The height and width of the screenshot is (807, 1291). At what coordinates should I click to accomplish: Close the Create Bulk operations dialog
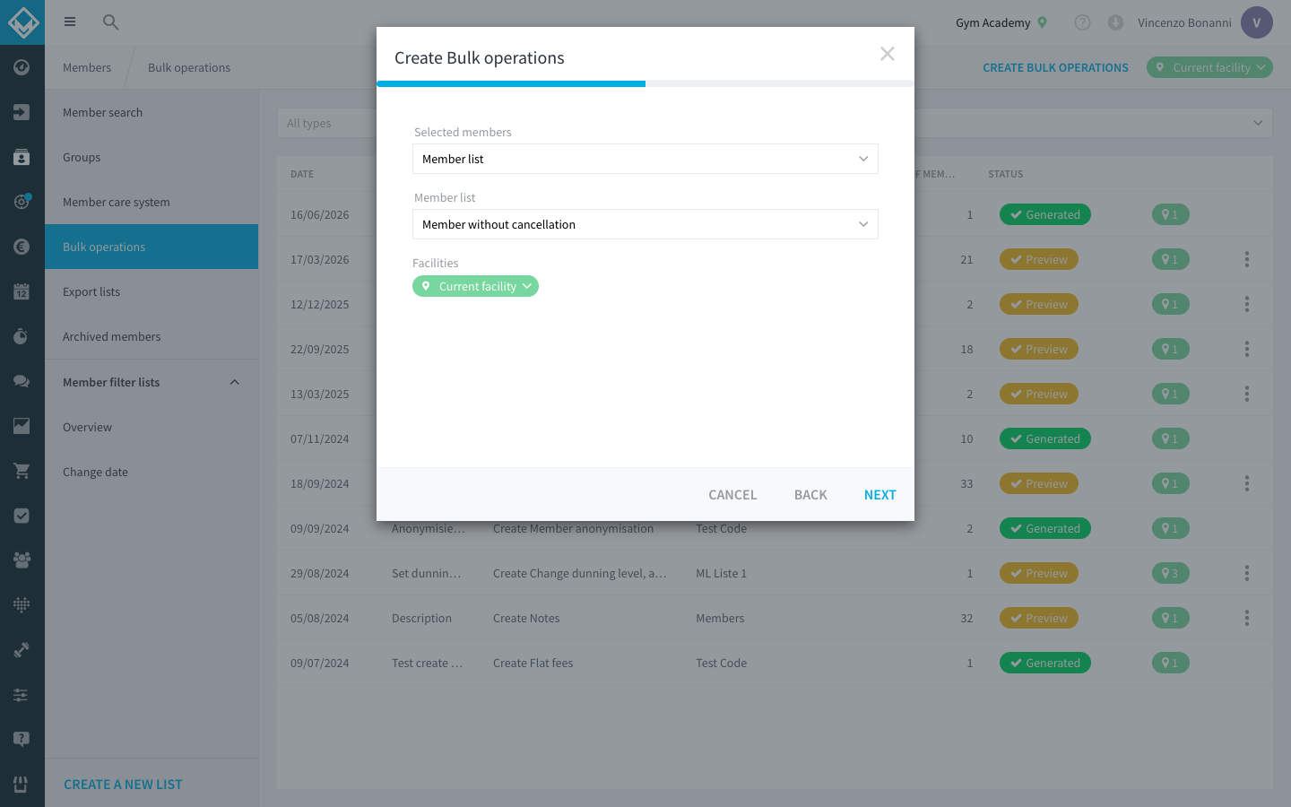(x=888, y=54)
